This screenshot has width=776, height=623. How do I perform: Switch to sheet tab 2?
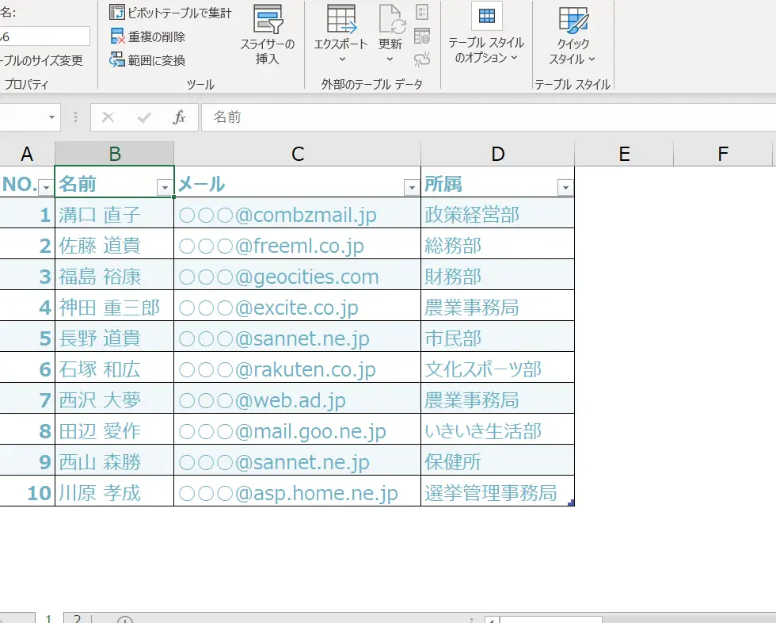pyautogui.click(x=77, y=618)
